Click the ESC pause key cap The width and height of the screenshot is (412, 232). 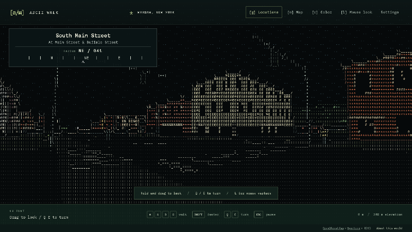(x=259, y=214)
